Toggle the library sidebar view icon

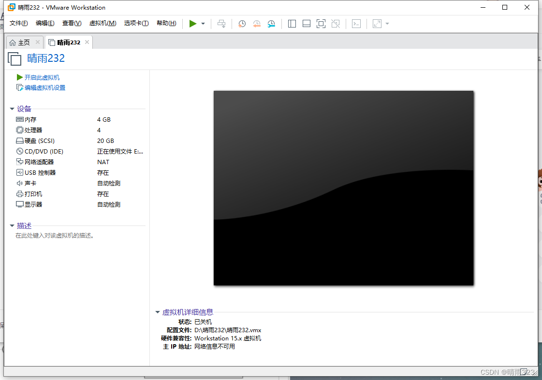pos(292,24)
